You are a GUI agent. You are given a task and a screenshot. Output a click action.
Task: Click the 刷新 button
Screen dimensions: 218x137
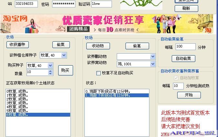click(x=186, y=8)
